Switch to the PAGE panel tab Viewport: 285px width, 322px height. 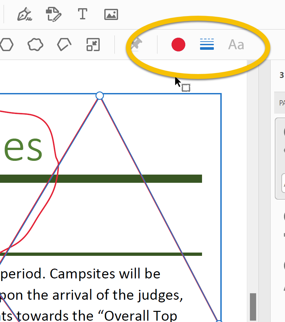(x=281, y=103)
